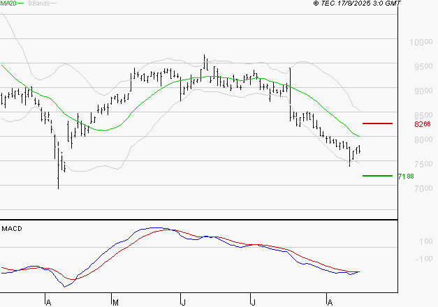Select the green support line marker
This screenshot has height=307, width=438.
pyautogui.click(x=377, y=176)
